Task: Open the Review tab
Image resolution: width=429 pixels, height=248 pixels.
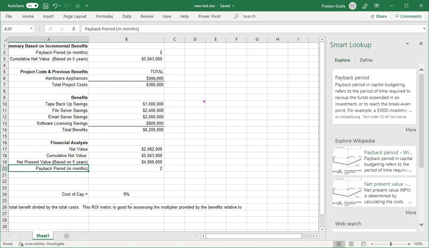Action: click(147, 16)
